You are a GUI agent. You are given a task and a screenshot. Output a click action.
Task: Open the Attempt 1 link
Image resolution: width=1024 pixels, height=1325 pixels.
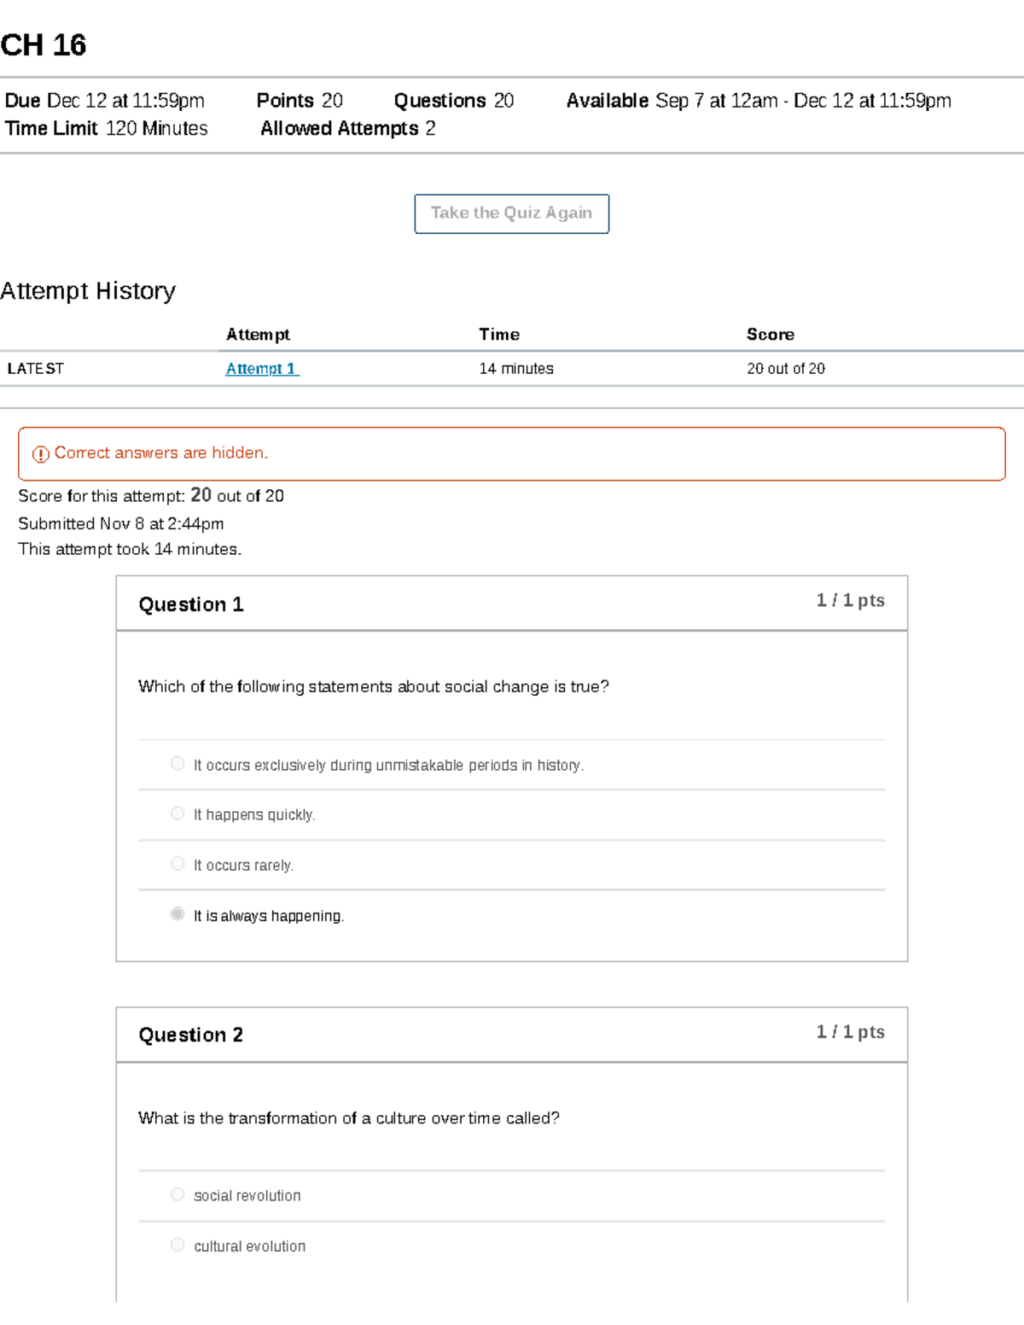[261, 369]
